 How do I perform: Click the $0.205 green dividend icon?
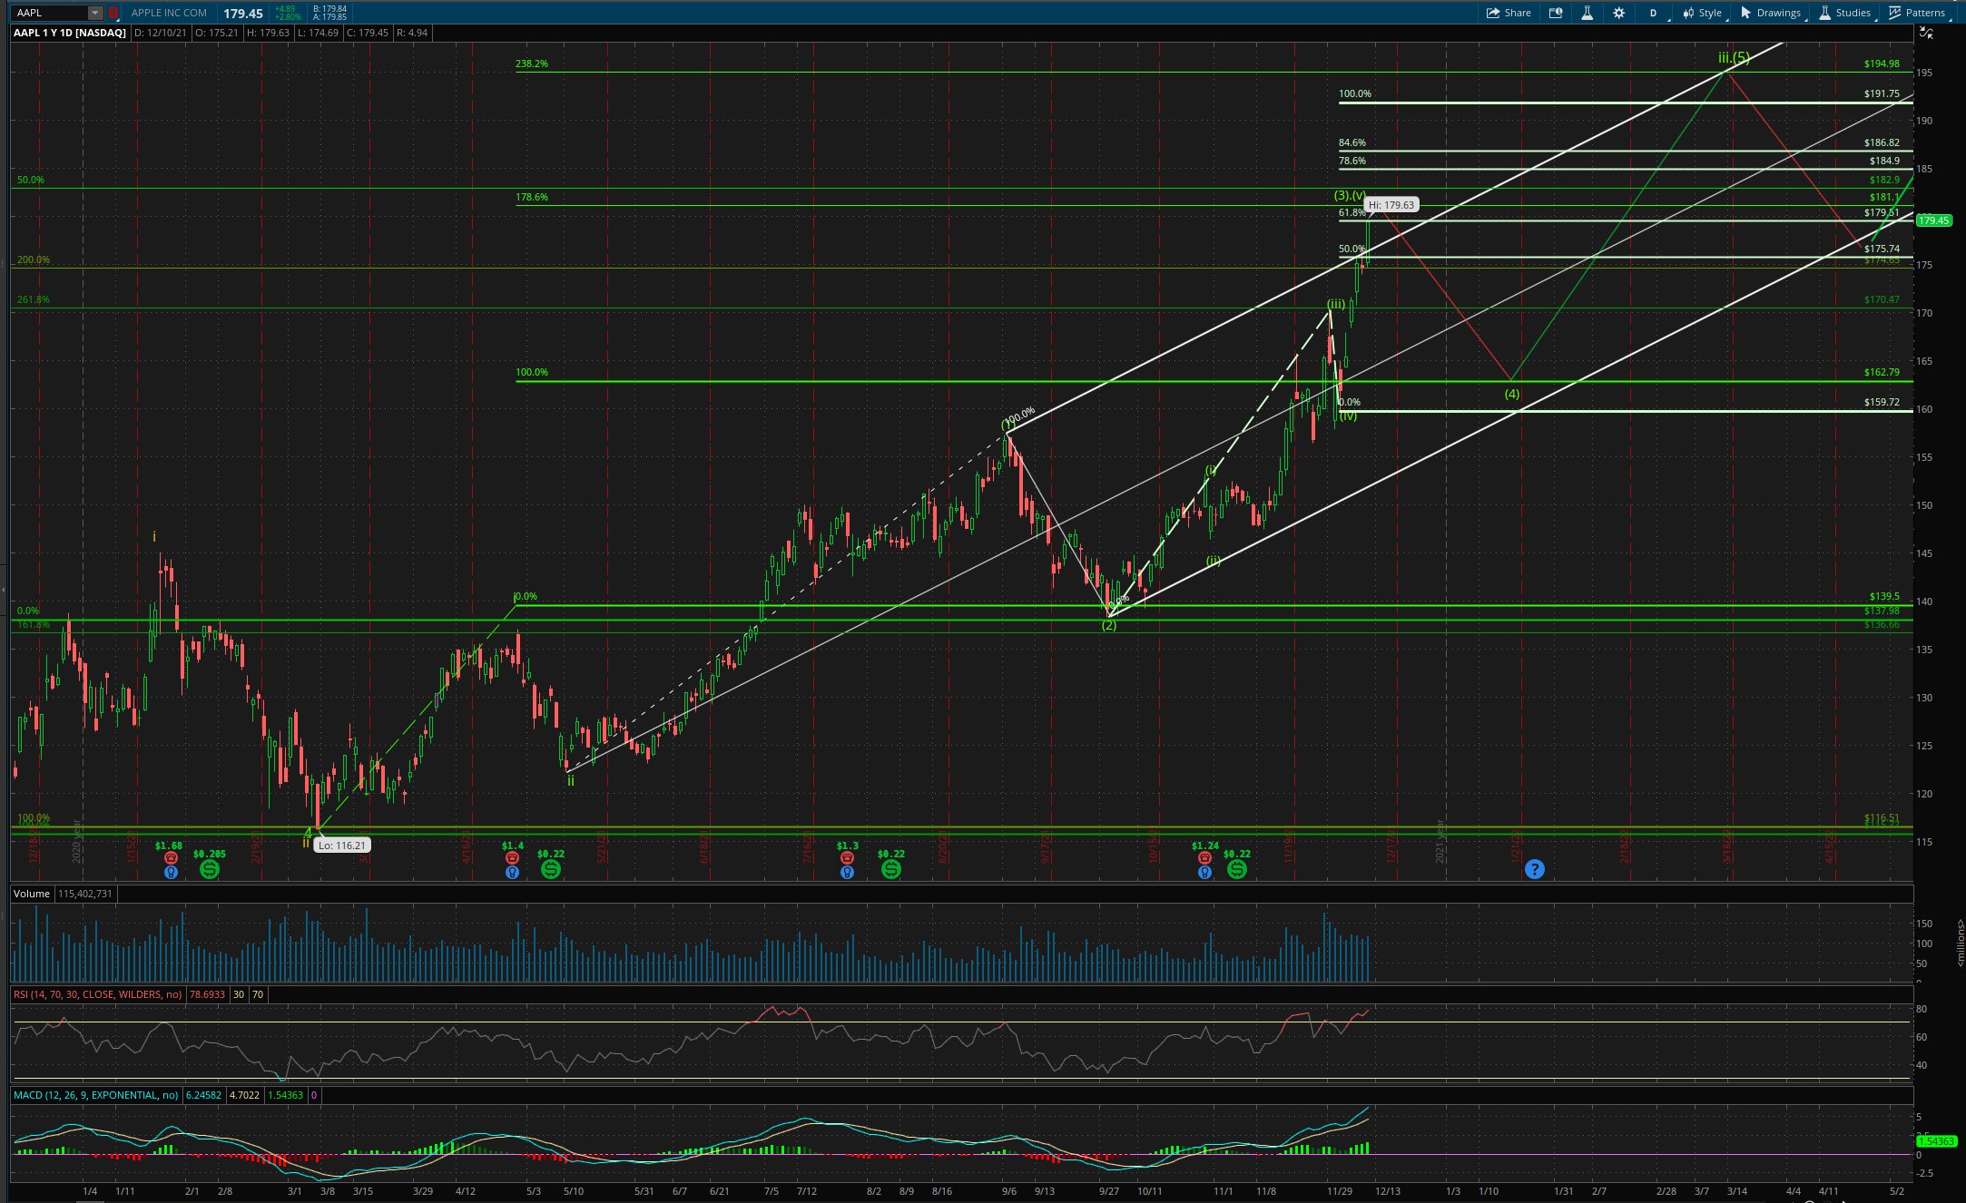(x=210, y=869)
